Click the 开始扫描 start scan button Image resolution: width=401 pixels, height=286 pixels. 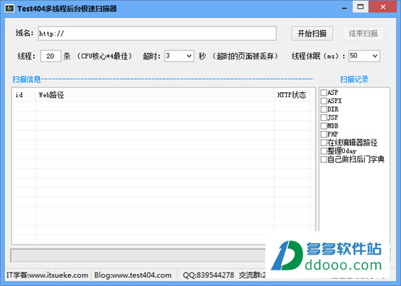[x=312, y=33]
